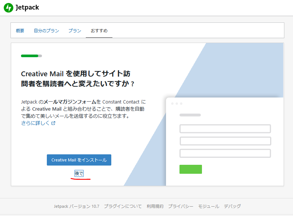Switch to the 概要 tab

[20, 31]
